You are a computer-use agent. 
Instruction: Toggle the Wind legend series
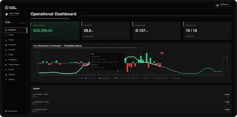128,78
